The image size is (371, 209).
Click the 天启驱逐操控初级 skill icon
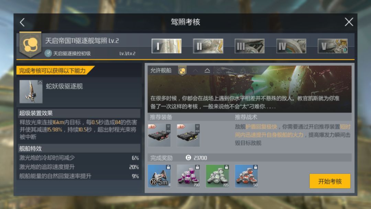pos(48,53)
